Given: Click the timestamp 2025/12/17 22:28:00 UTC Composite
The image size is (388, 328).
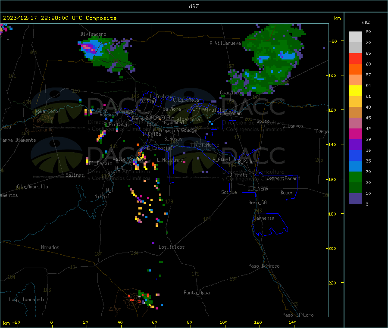Looking at the screenshot, I should 59,18.
